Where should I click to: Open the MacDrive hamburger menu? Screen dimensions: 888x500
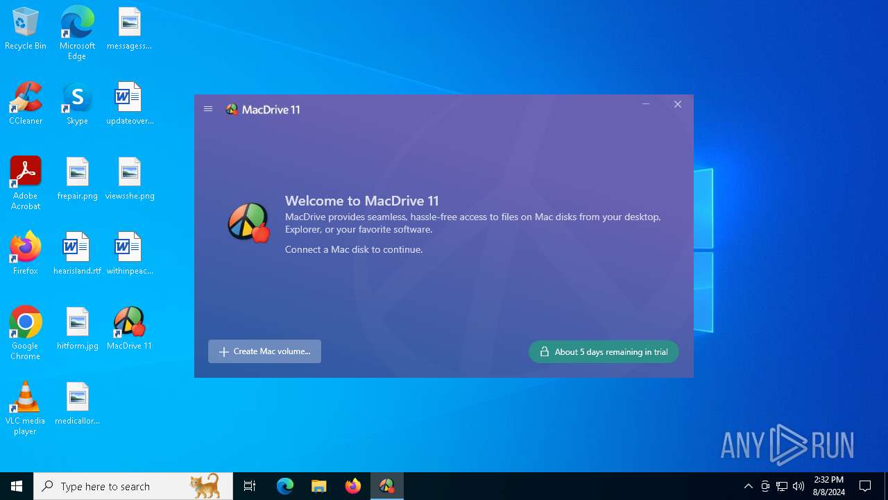(208, 109)
